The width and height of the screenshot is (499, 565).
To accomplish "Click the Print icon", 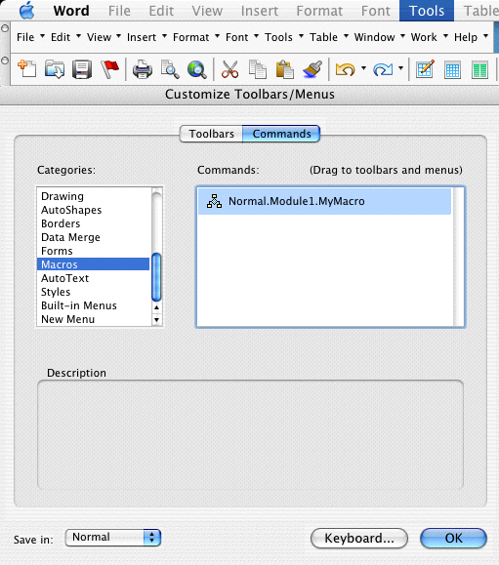I will [142, 69].
